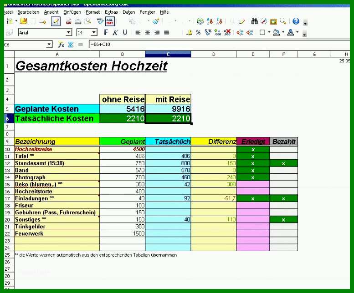The height and width of the screenshot is (293, 354).
Task: Print the file directly
Action: pyautogui.click(x=78, y=21)
